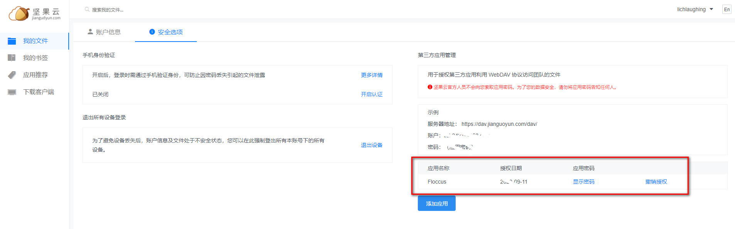Click the info icon on 安全选项 tab
This screenshot has height=229, width=735.
[x=152, y=32]
